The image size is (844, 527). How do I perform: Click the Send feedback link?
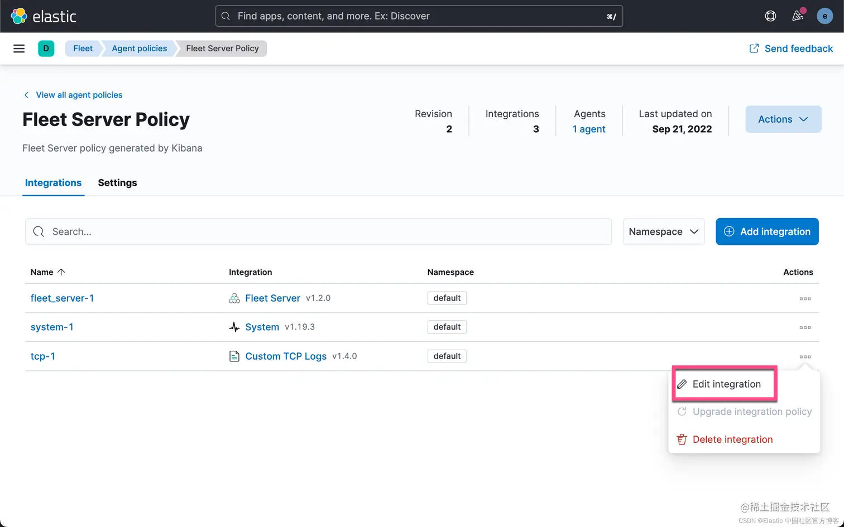click(791, 49)
